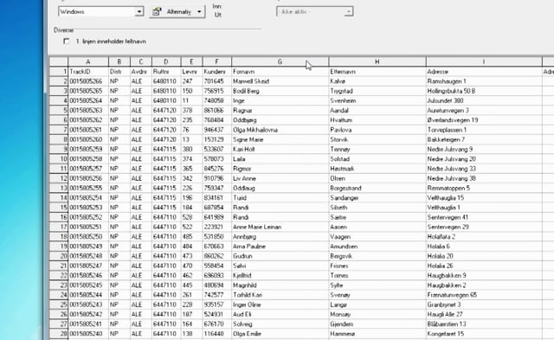Click surname 'Pavlova'
Screen dimensions: 554x340
tap(340, 130)
